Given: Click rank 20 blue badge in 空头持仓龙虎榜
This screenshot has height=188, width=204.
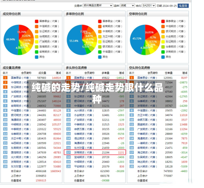Looking at the screenshot, I should tap(132, 166).
